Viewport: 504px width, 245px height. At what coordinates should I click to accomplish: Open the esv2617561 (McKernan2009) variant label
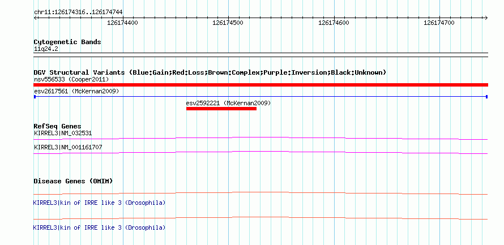click(76, 91)
